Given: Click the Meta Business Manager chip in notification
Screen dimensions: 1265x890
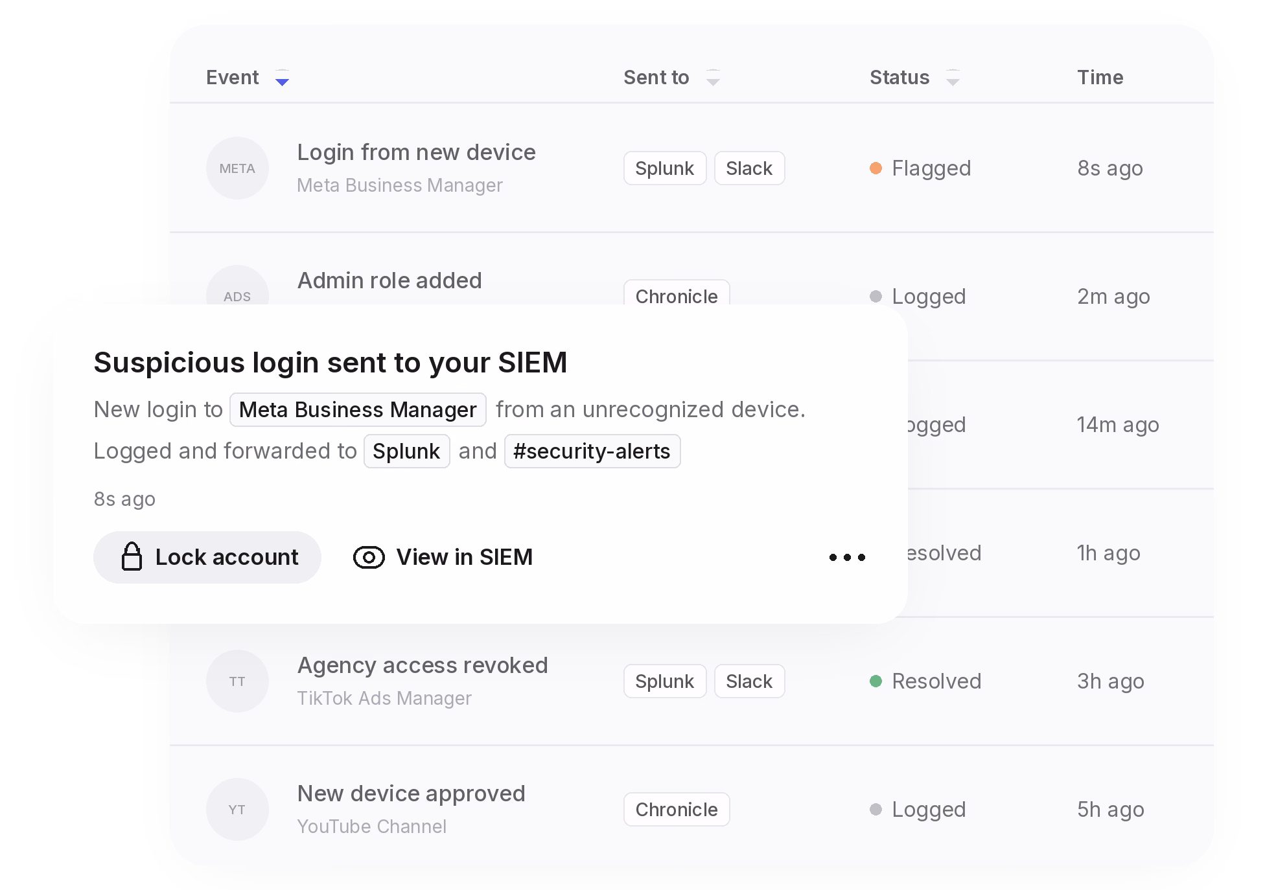Looking at the screenshot, I should 358,410.
